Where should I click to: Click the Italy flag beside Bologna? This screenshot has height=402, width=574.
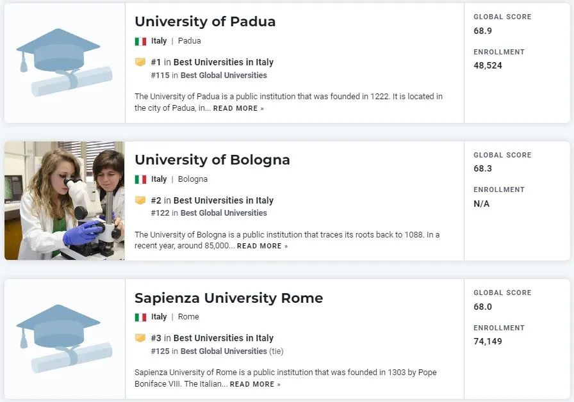tap(140, 179)
